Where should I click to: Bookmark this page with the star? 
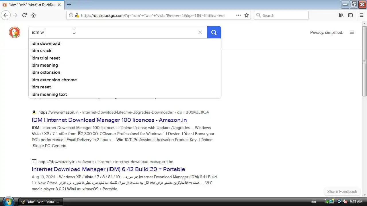[247, 15]
